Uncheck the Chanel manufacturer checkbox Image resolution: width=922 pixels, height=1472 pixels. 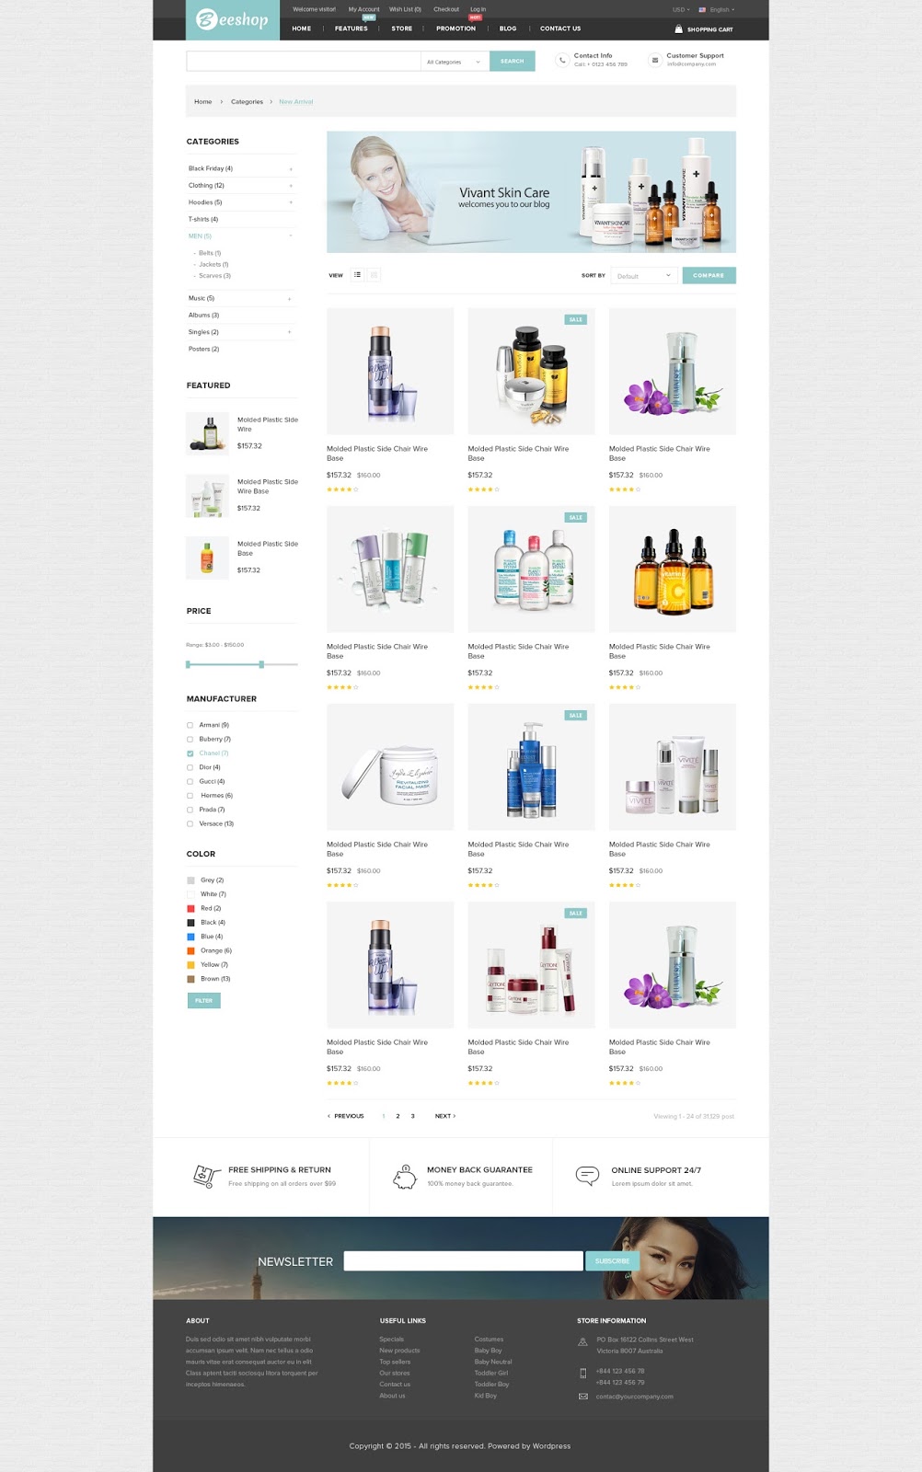click(190, 753)
